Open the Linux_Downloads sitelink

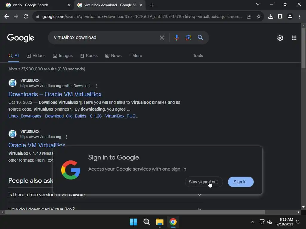[25, 116]
